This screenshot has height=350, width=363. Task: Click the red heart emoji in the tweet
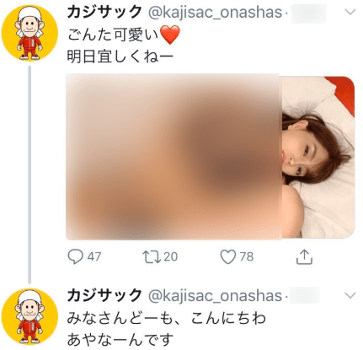click(170, 35)
